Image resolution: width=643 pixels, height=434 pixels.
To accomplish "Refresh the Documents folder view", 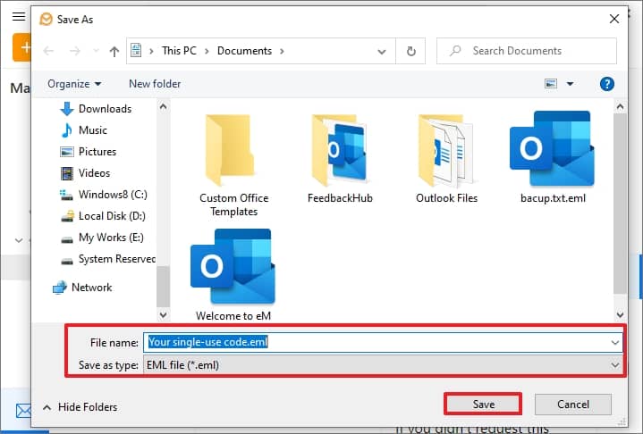I will (x=410, y=51).
